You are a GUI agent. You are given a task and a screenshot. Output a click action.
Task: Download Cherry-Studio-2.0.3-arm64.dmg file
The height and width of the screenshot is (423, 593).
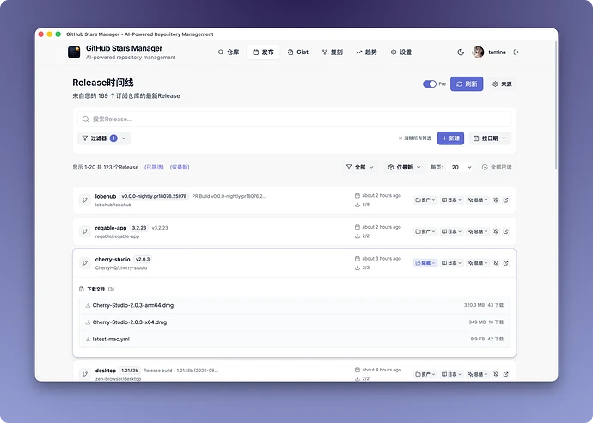tap(294, 305)
